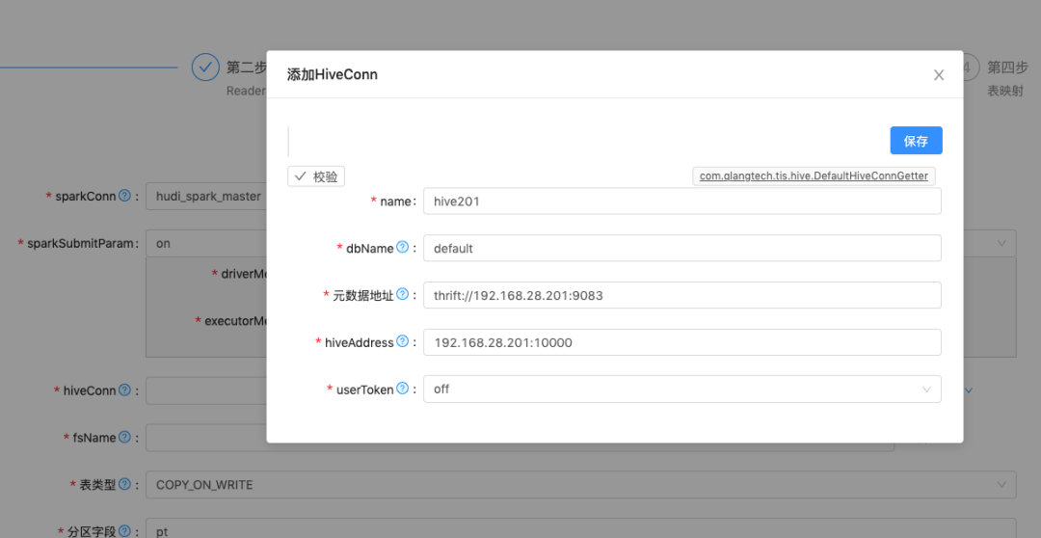The height and width of the screenshot is (538, 1041).
Task: Show help for 分区字段 in background form
Action: coord(124,531)
